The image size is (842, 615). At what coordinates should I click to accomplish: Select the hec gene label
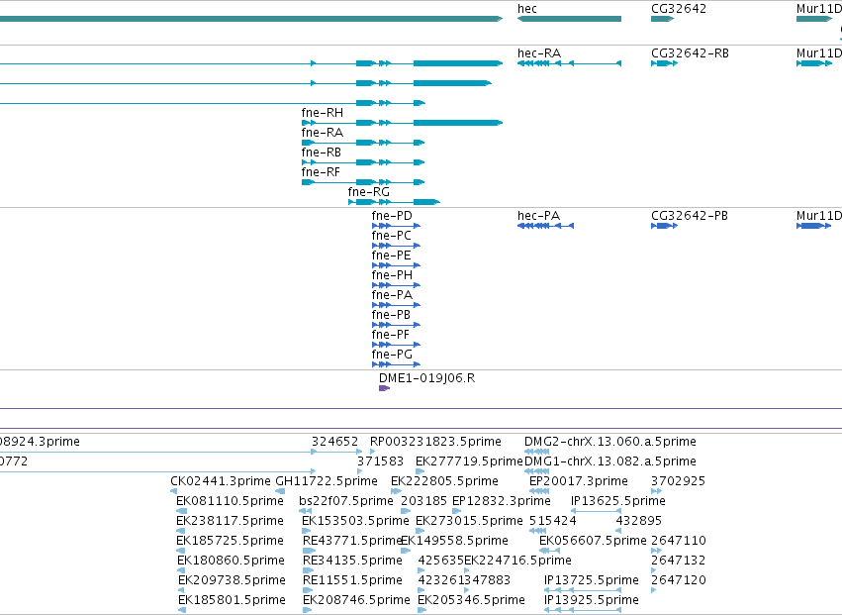[x=526, y=9]
